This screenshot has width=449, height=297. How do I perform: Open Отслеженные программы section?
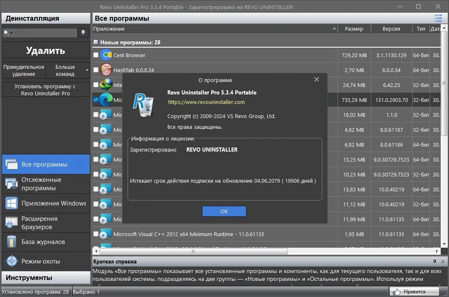point(46,184)
